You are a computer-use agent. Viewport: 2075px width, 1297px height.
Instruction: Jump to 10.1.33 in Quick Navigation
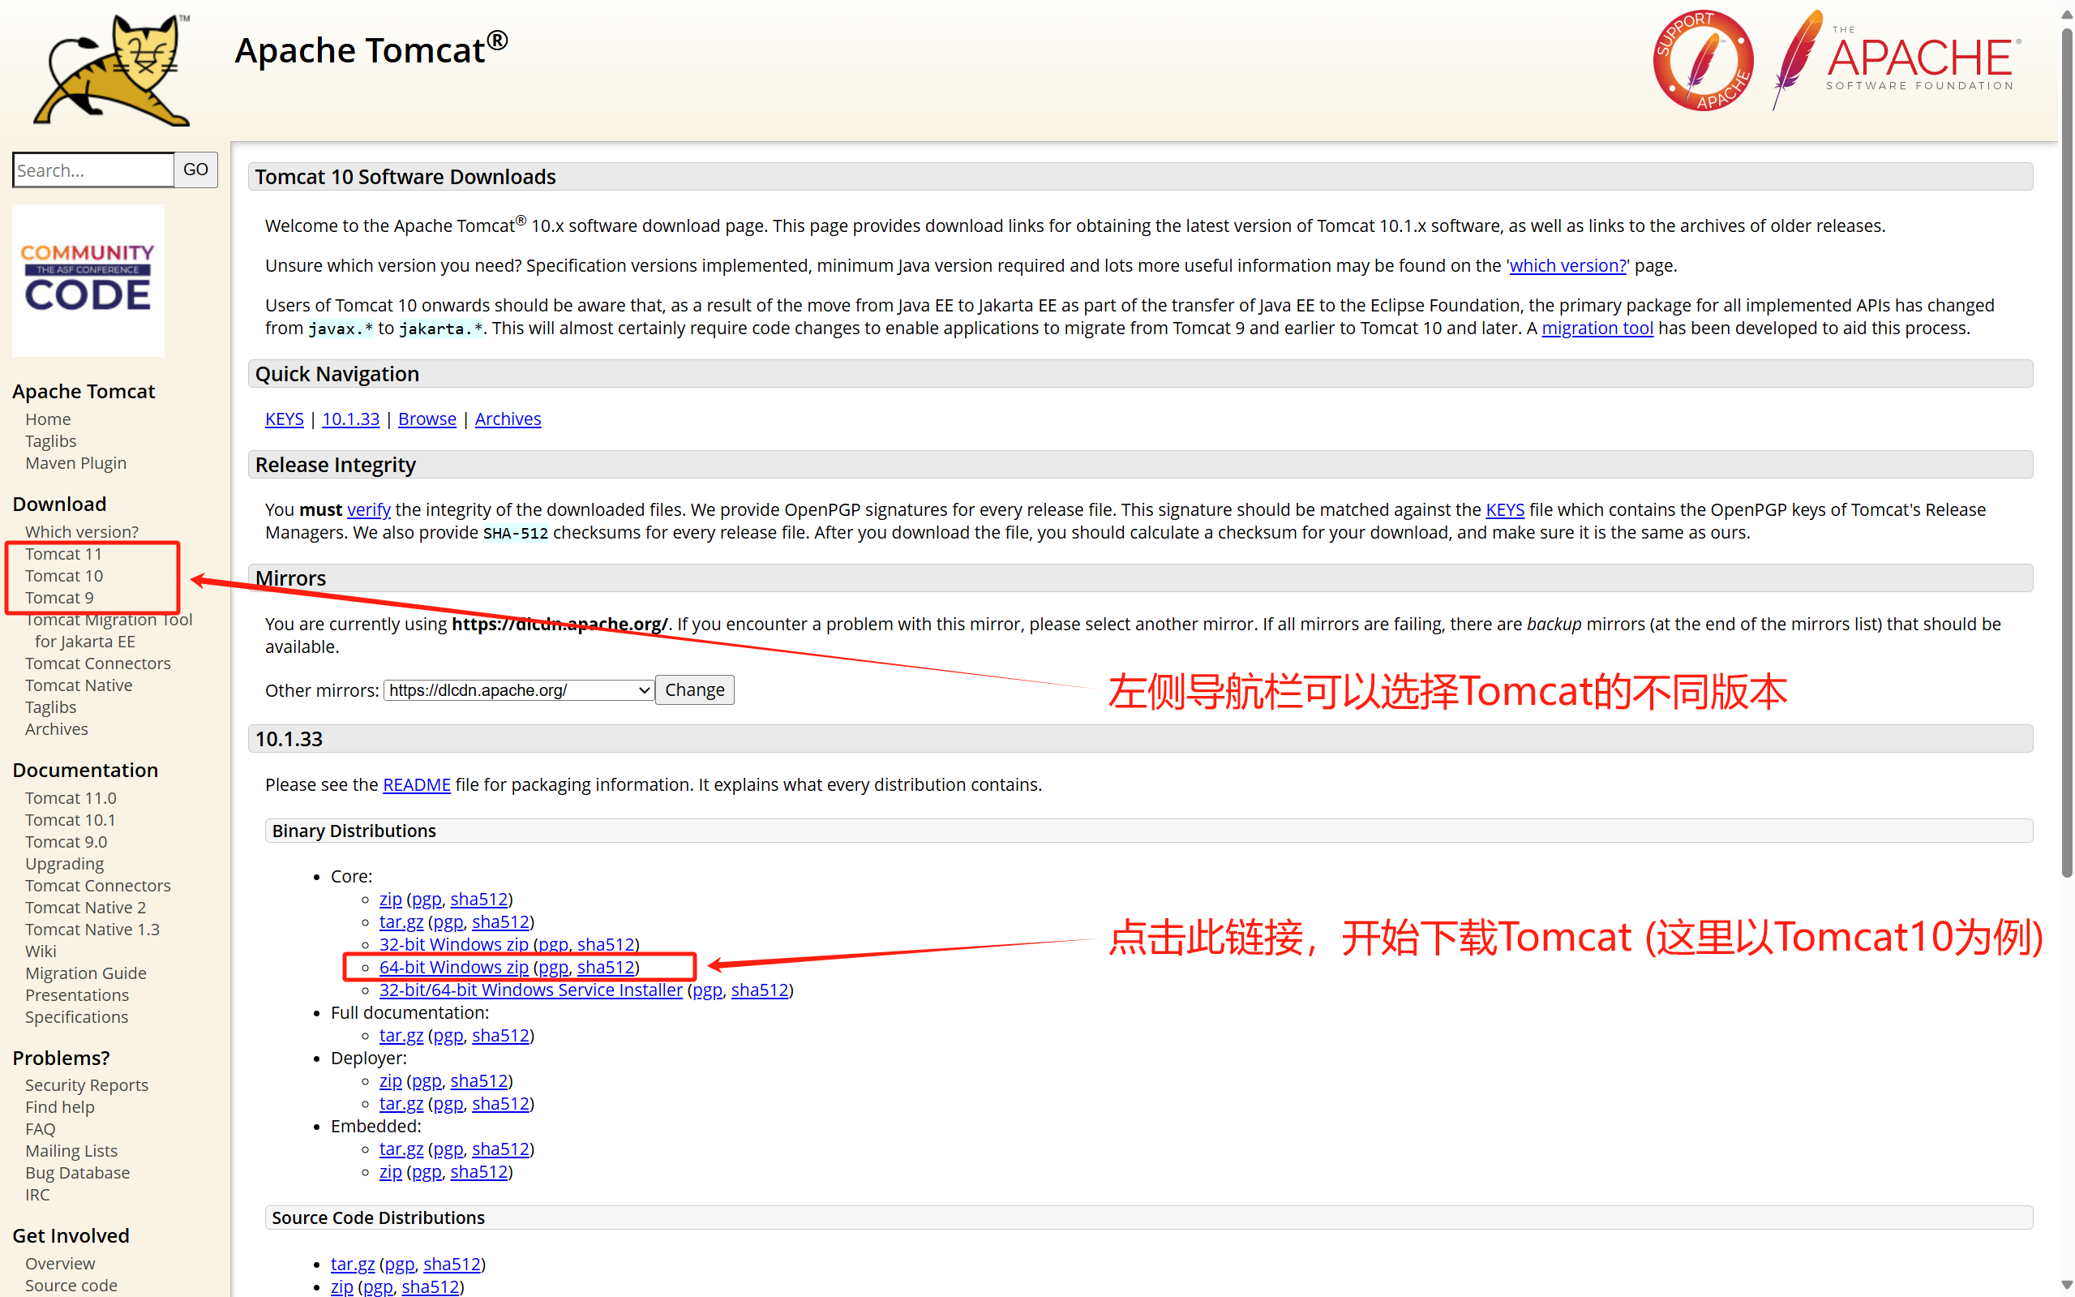tap(350, 419)
